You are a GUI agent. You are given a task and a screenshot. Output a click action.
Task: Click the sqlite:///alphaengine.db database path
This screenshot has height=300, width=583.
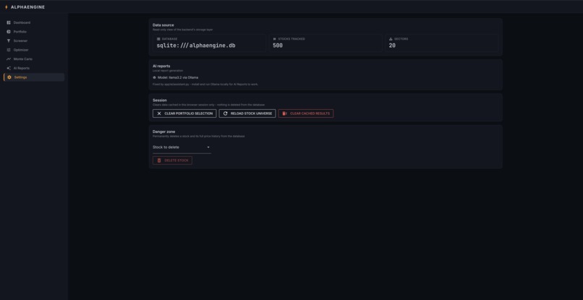tap(196, 46)
